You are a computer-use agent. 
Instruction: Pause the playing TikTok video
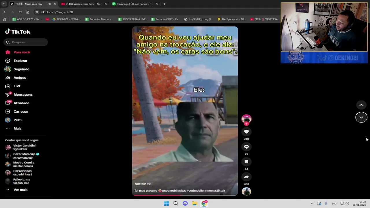click(185, 111)
